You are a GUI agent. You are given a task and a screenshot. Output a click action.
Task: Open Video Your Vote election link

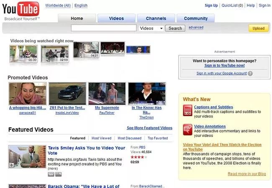(222, 147)
